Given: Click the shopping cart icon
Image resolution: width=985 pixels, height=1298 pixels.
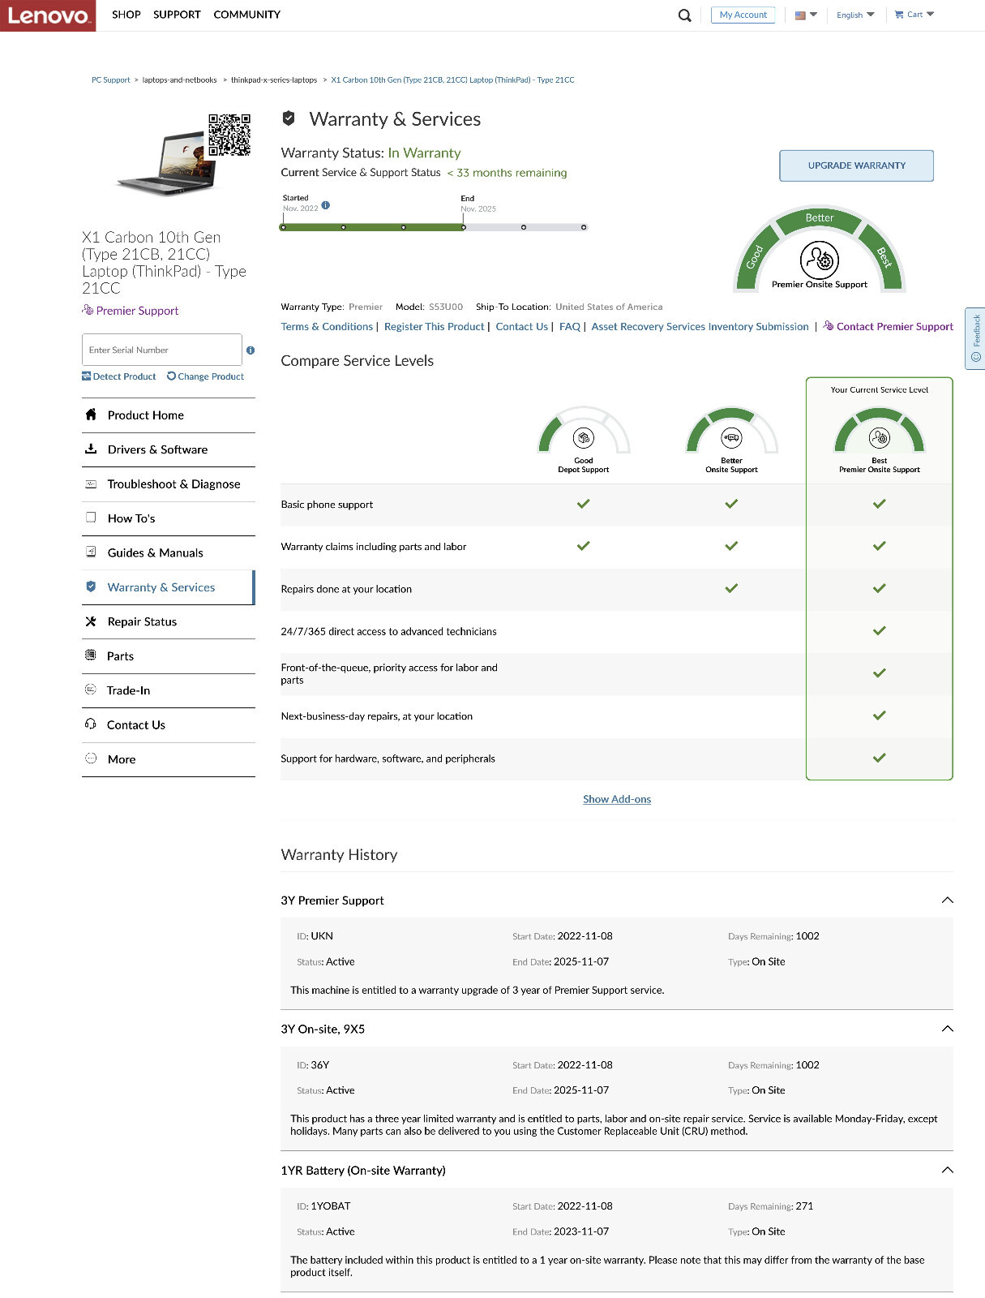Looking at the screenshot, I should tap(899, 15).
